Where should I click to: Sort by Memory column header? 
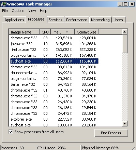click(63, 32)
